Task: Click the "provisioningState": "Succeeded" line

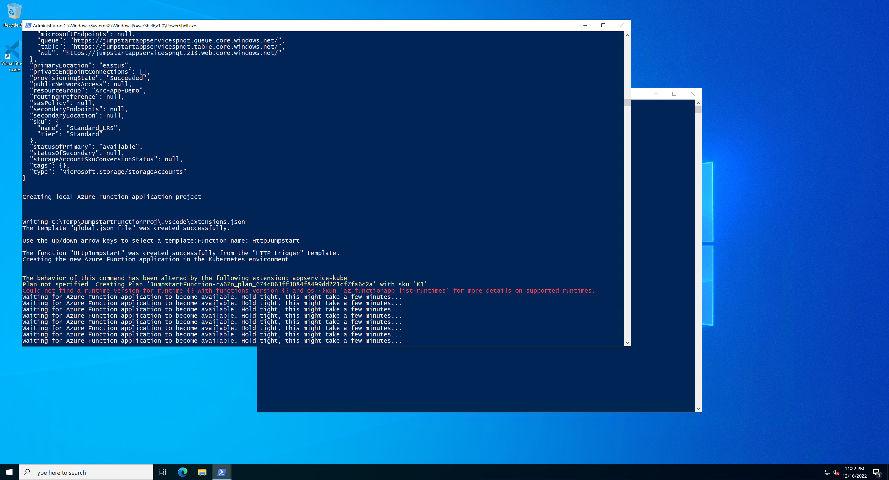Action: point(90,78)
